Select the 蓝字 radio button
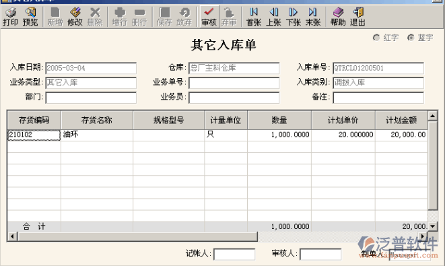This screenshot has height=266, width=445. click(411, 38)
